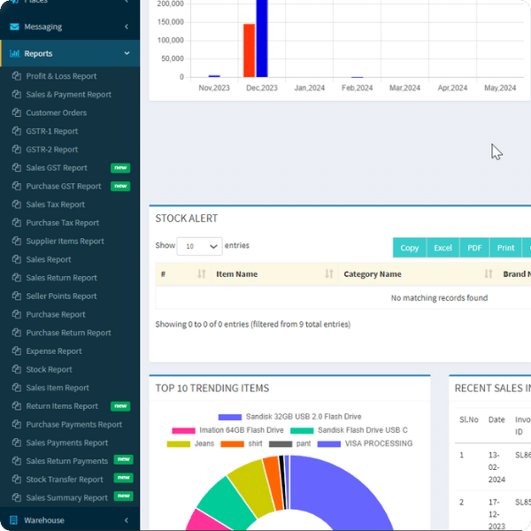Toggle Sandisk 32GB USB 2.0 legend item
The image size is (531, 531).
click(x=289, y=417)
